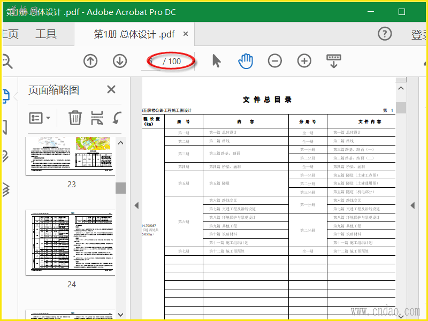Image resolution: width=428 pixels, height=321 pixels.
Task: Click the 第六册 cell
Action: [184, 221]
